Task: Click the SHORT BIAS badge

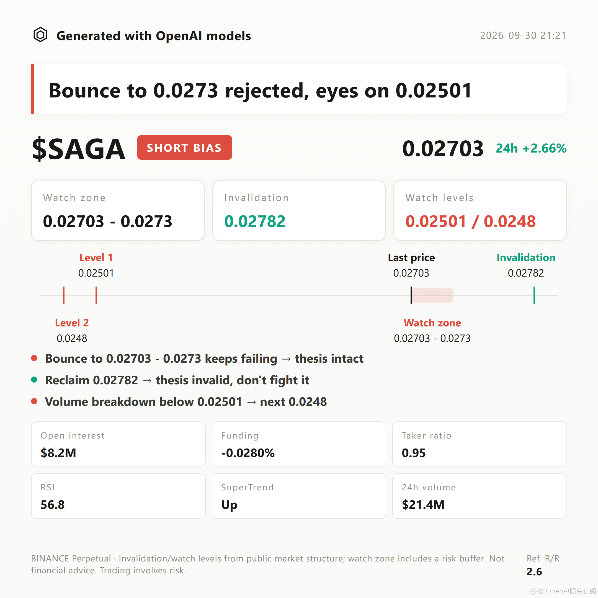Action: (184, 147)
